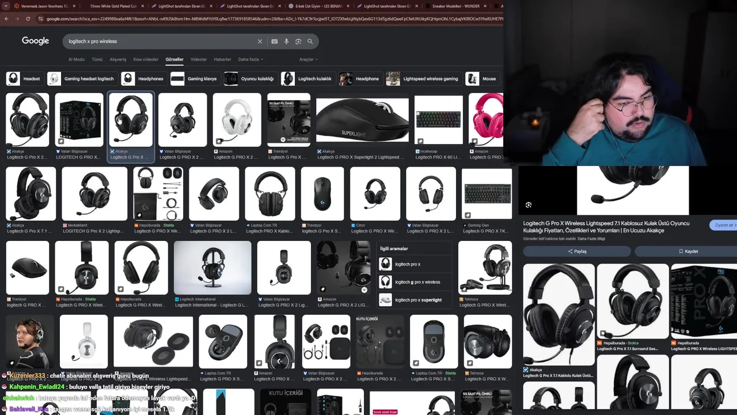Viewport: 737px width, 415px height.
Task: Open the Alışveriş tab
Action: [118, 59]
